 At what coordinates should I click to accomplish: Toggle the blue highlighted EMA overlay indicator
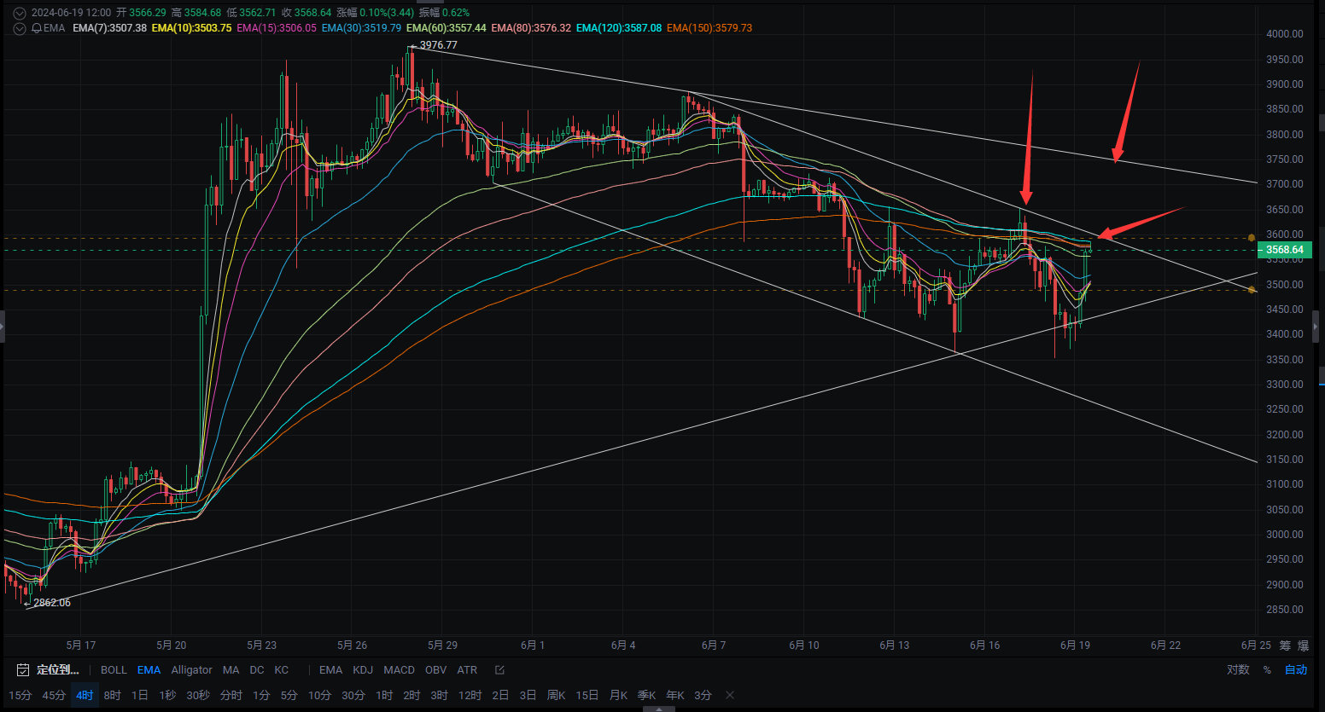pyautogui.click(x=149, y=670)
